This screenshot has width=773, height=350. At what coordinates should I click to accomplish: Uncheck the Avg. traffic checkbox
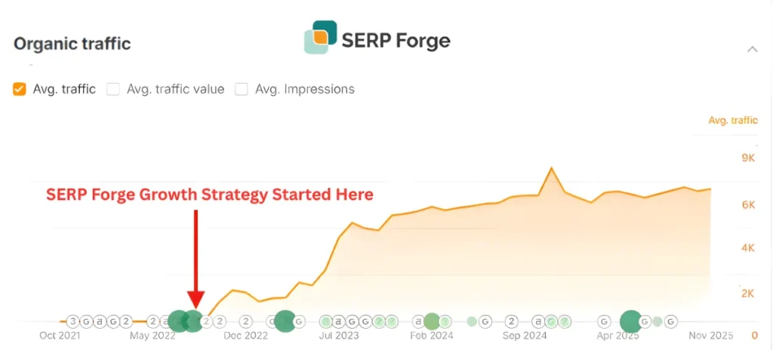tap(20, 89)
